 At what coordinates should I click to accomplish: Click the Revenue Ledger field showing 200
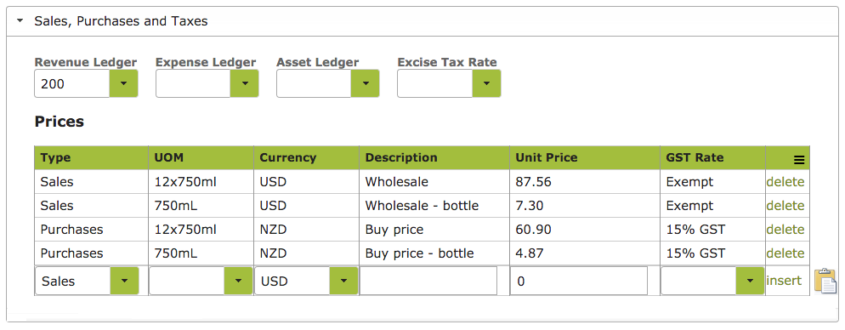tap(72, 84)
